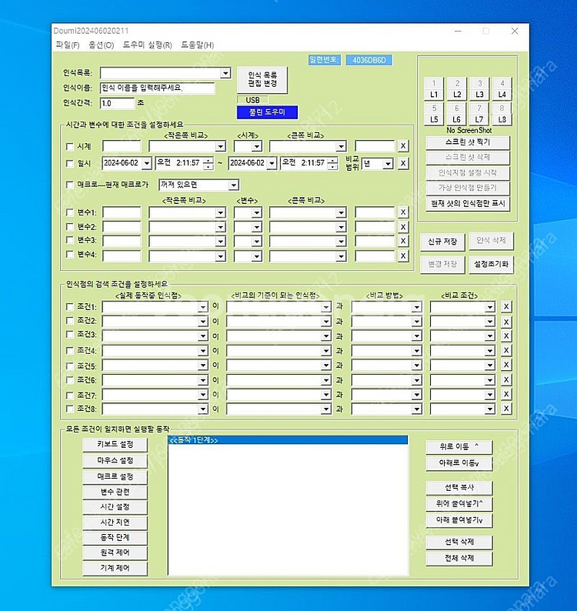Increase the start time with the spinner up arrow

[x=208, y=160]
